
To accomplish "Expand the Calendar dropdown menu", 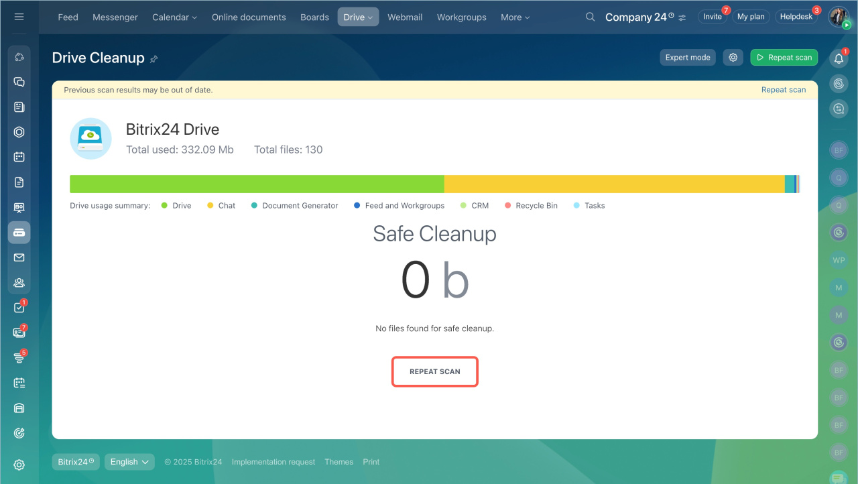I will (x=174, y=17).
